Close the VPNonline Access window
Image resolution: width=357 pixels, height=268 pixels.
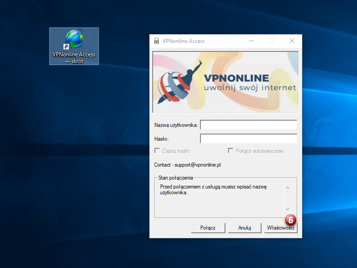(292, 41)
